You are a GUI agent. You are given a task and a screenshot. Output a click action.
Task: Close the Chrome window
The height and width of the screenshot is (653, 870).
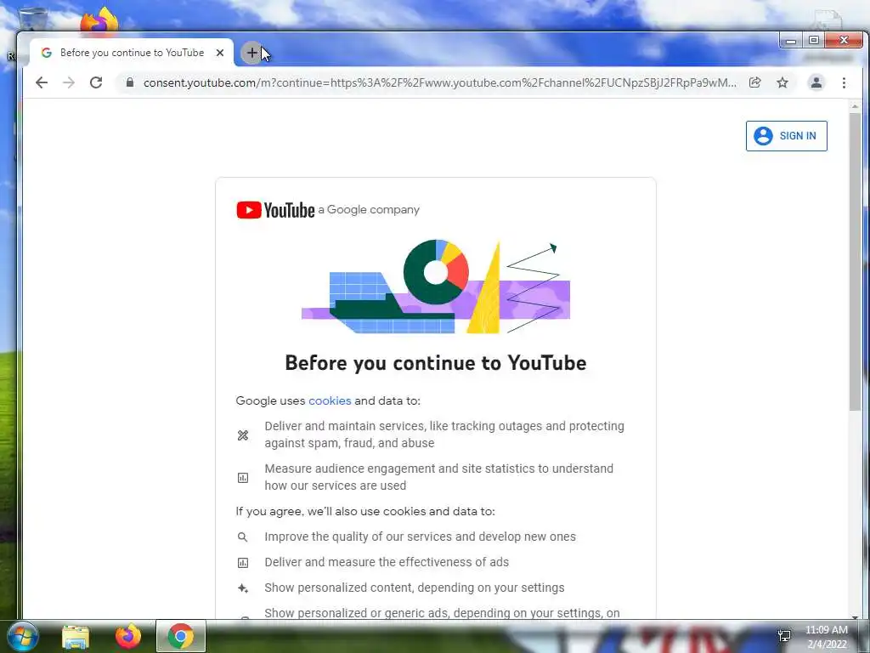[844, 41]
